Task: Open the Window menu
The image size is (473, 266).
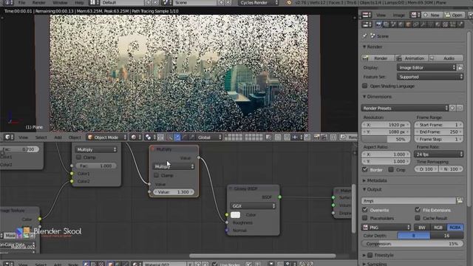Action: tap(60, 2)
